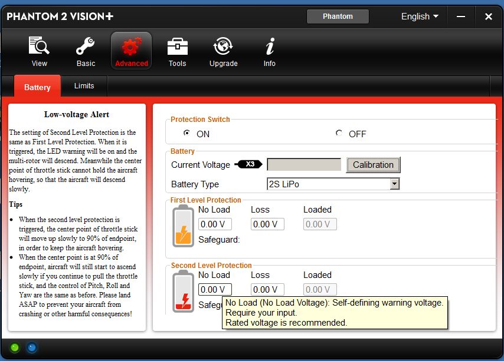Screen dimensions: 504x361
Task: Open the English language dropdown
Action: [420, 16]
